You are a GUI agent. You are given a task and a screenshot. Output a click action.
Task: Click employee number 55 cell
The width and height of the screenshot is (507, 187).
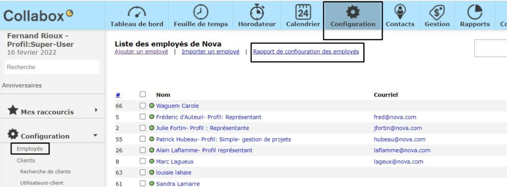[x=119, y=139]
